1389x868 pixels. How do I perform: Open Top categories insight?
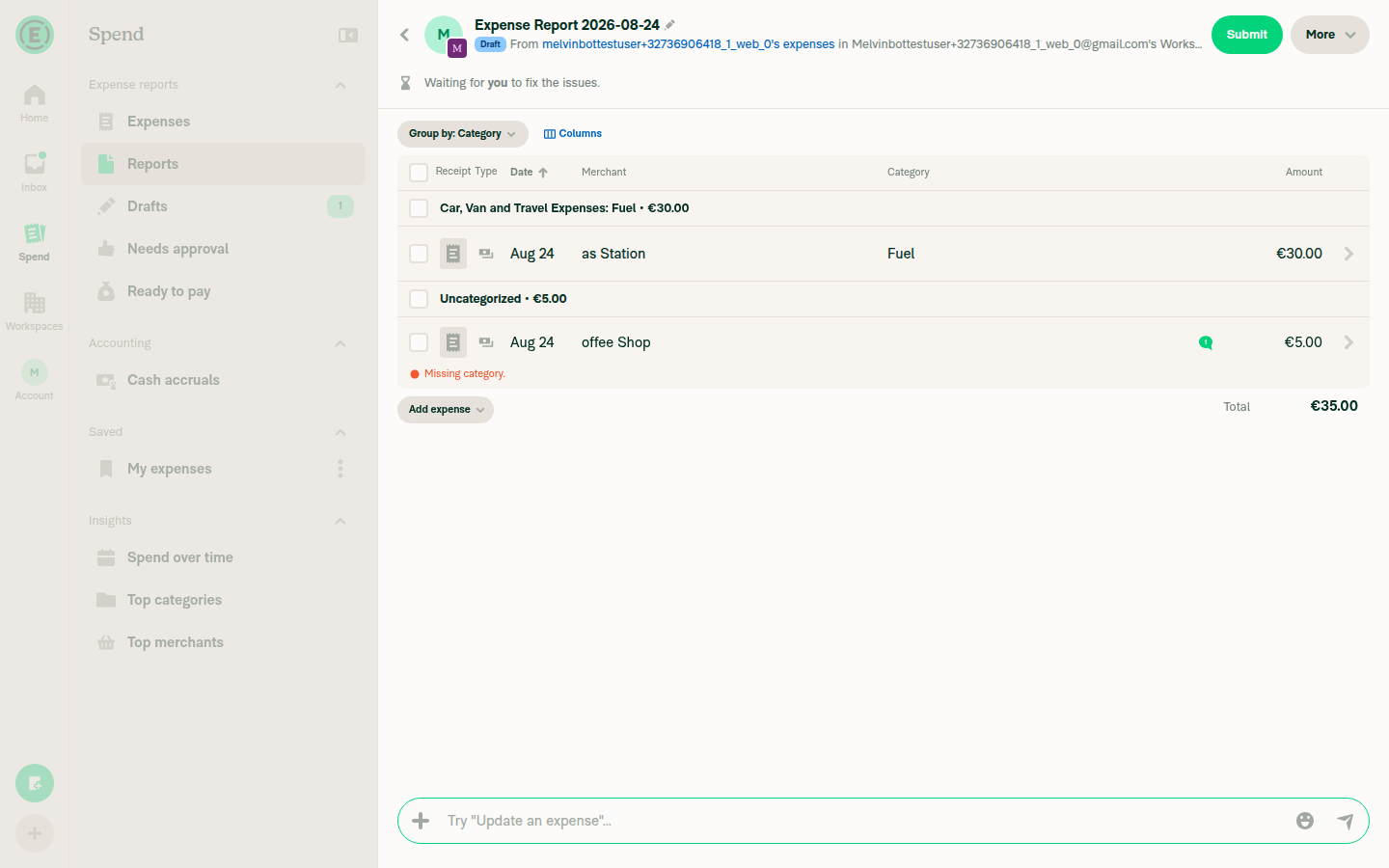(223, 600)
